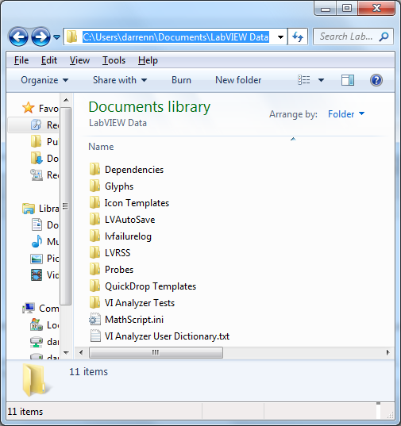Select the LVRSS folder
This screenshot has height=426, width=401.
tap(110, 253)
